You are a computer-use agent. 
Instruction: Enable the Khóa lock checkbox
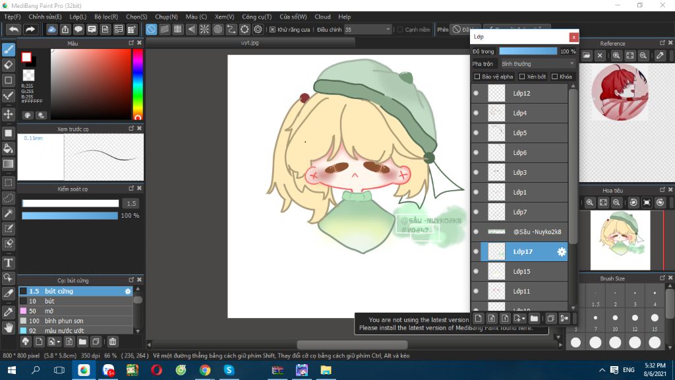(x=555, y=77)
